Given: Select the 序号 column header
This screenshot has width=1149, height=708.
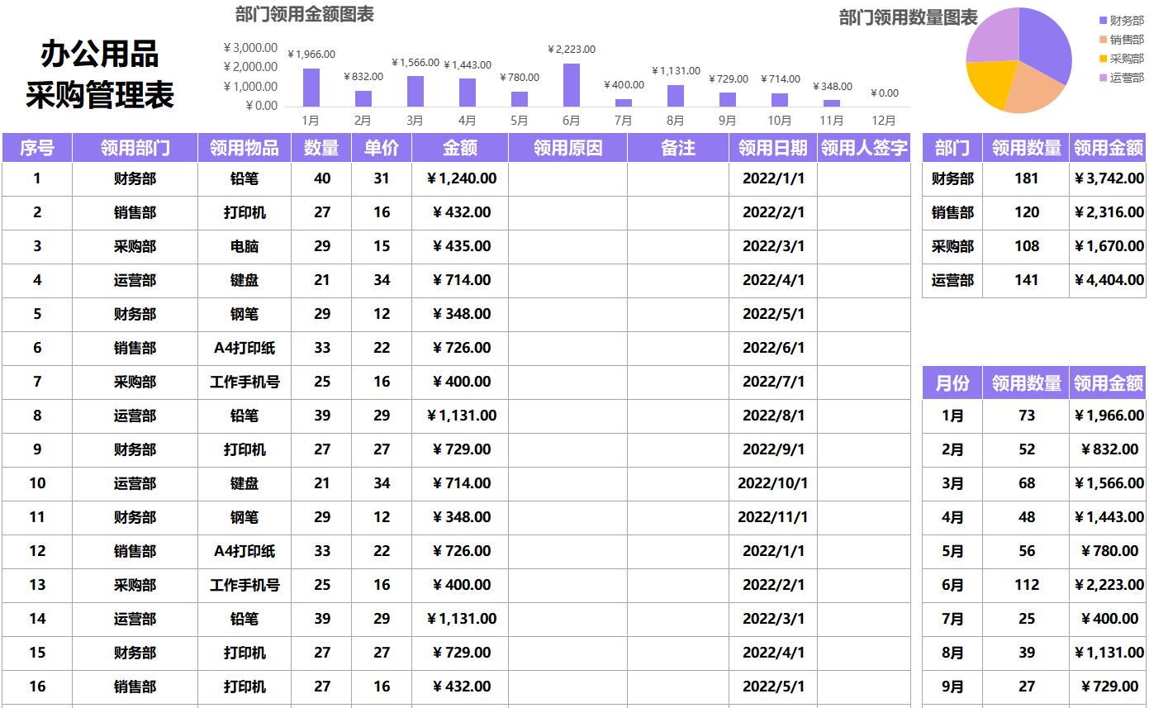Looking at the screenshot, I should 37,148.
